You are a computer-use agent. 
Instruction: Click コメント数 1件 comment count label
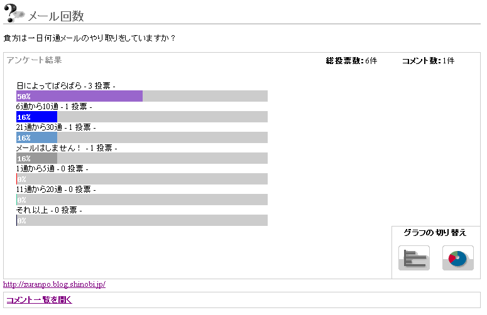point(428,61)
